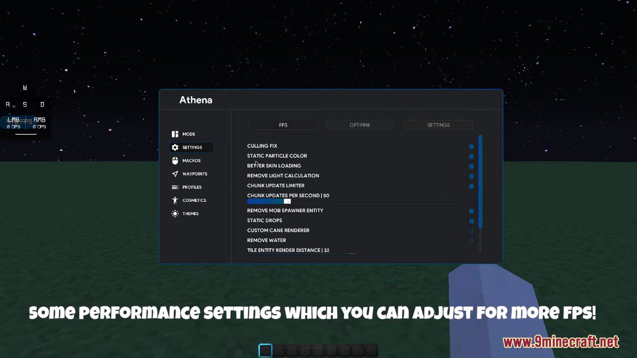Click the Chunk Update Limiter label
This screenshot has height=358, width=637.
[x=276, y=186]
